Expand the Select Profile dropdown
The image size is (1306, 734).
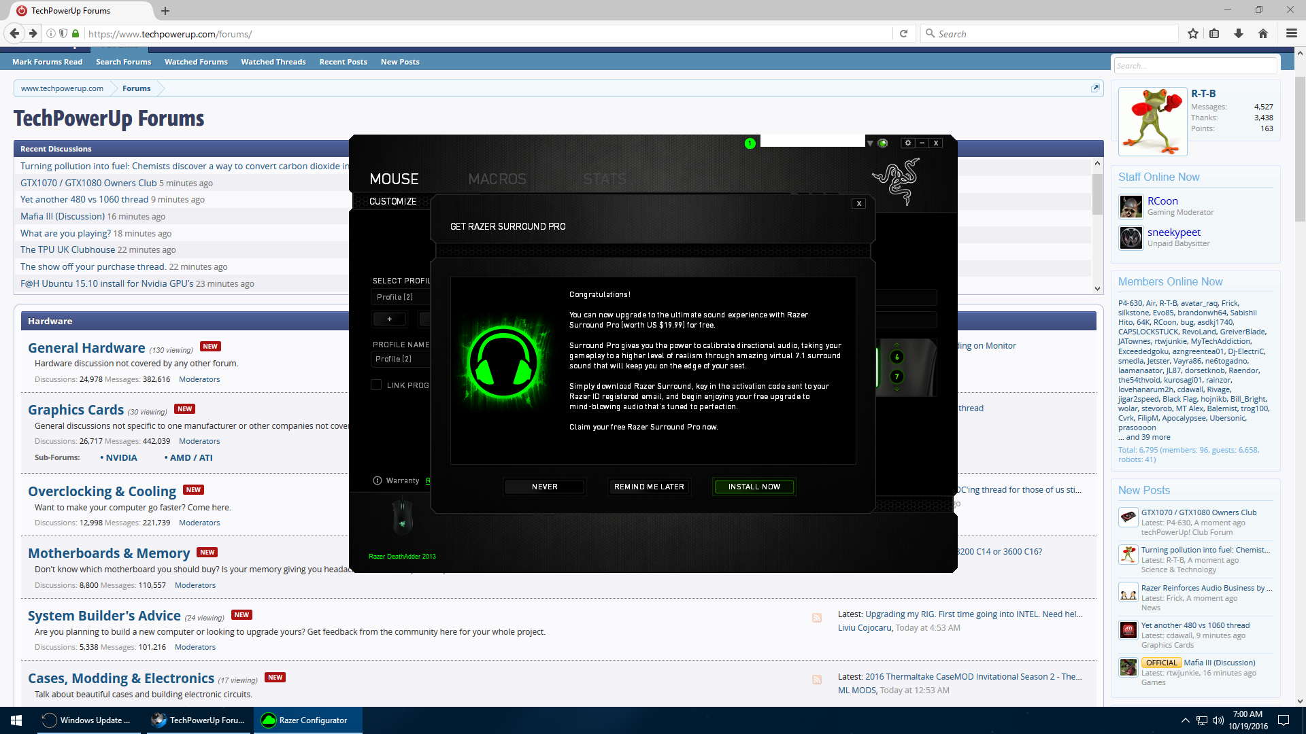pyautogui.click(x=401, y=297)
